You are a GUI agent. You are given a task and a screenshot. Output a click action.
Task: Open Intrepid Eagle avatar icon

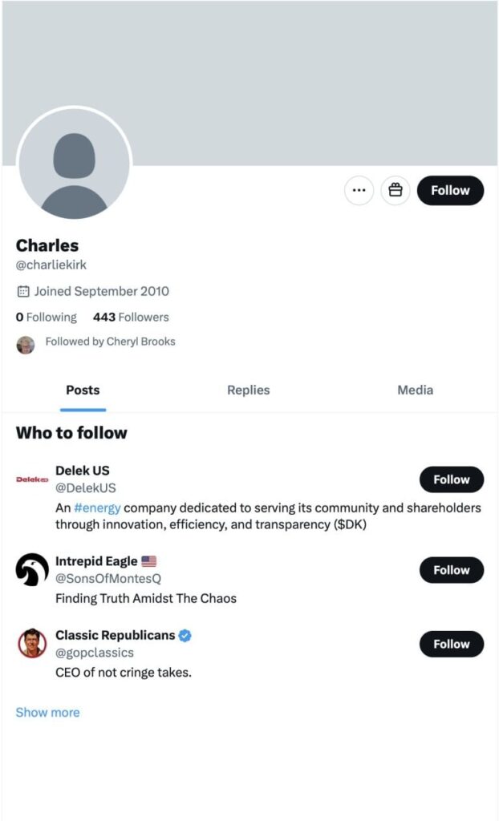pos(32,570)
